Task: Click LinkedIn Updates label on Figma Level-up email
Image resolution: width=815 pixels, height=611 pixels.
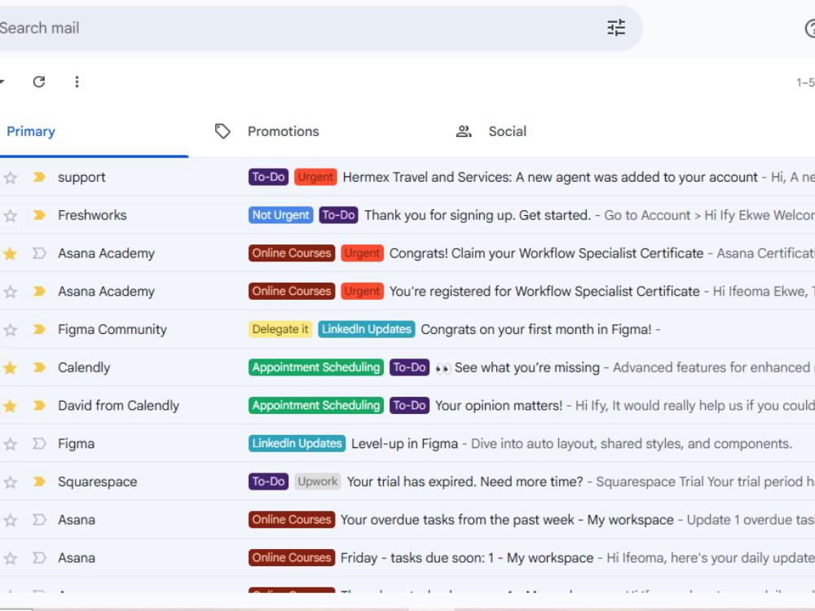Action: (297, 444)
